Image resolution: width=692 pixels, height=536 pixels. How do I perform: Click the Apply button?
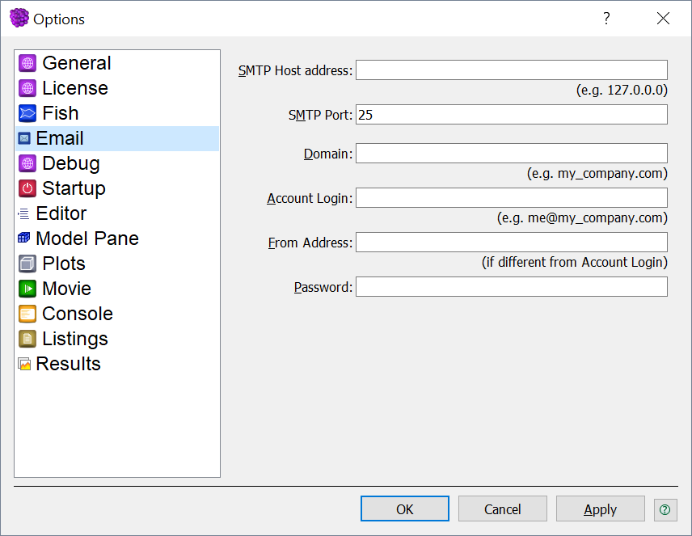600,509
